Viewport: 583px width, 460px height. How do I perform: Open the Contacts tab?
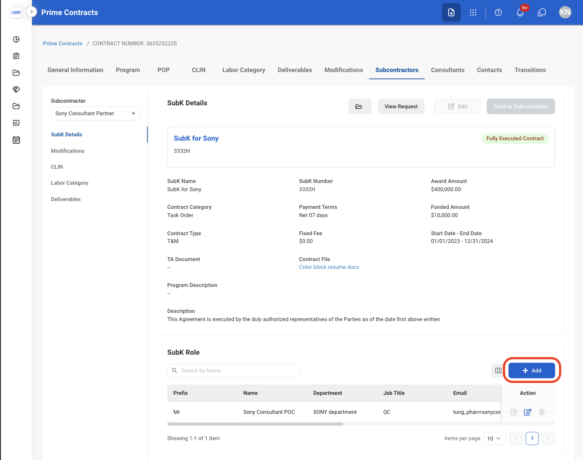point(489,70)
